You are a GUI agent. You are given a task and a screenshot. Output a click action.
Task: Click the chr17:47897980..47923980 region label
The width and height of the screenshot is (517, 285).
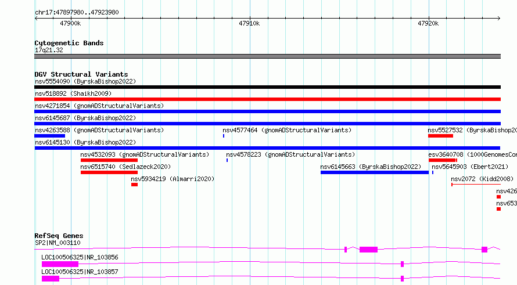(x=77, y=13)
